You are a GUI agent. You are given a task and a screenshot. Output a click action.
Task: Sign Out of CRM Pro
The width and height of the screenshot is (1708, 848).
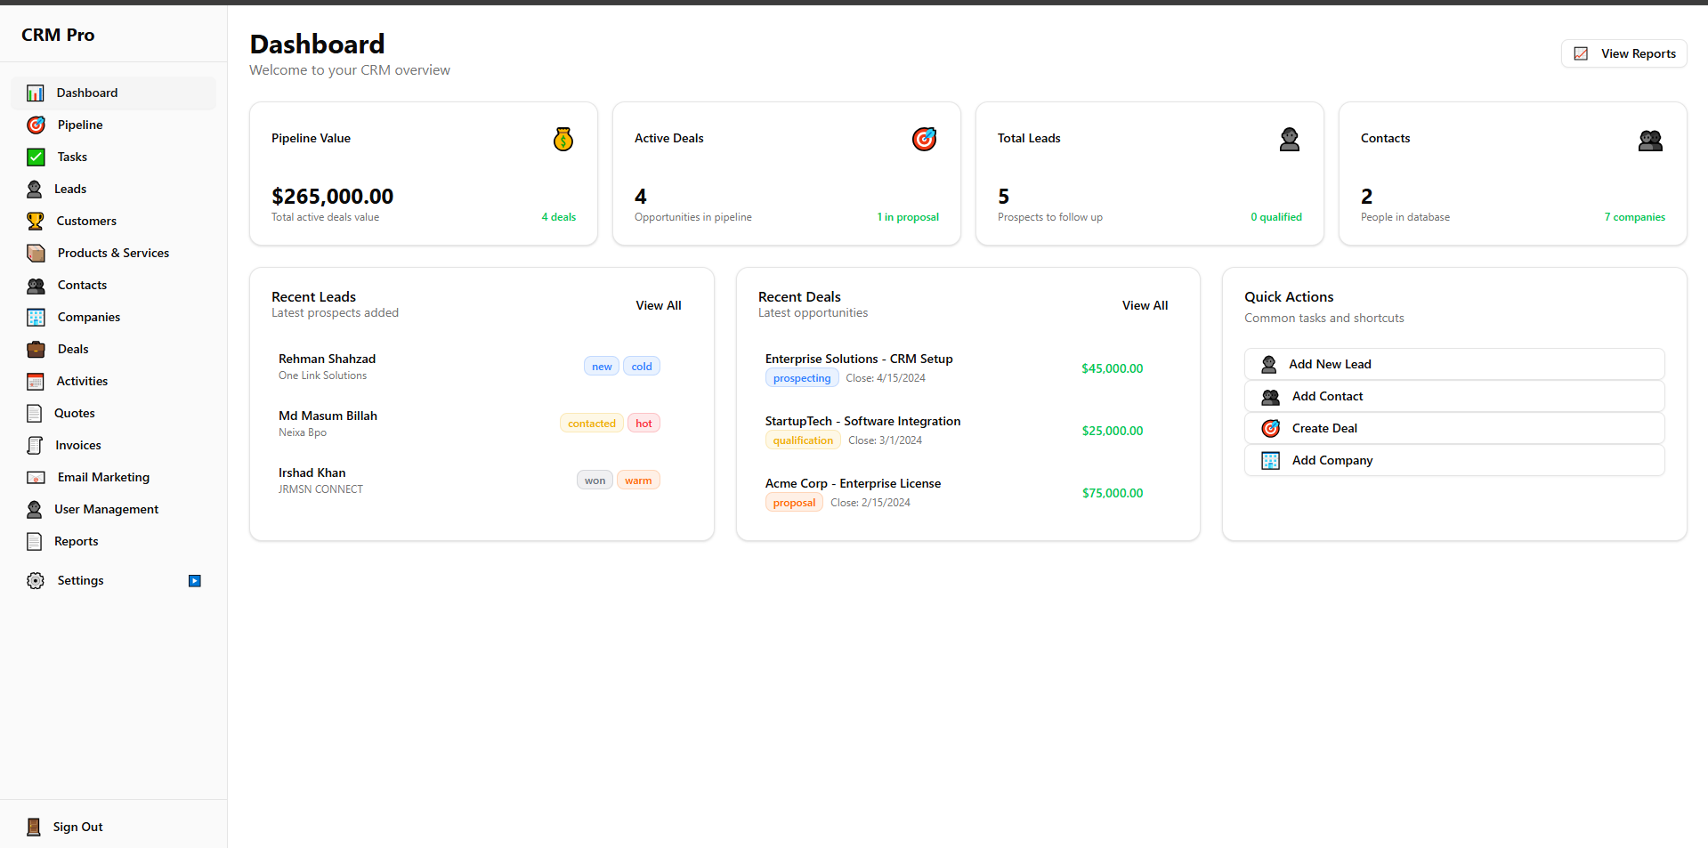tap(77, 827)
